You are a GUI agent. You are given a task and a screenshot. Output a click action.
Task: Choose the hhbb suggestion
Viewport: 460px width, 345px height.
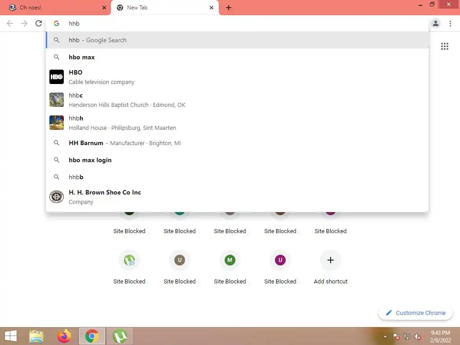237,177
